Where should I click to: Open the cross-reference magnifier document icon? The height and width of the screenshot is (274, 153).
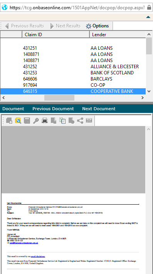point(18,121)
